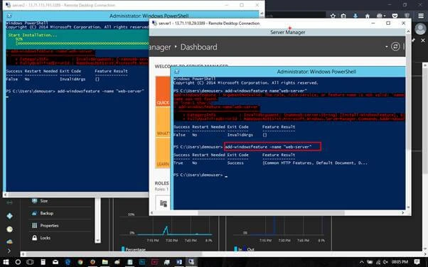Select InvalidArgs exit code in server2 window
428x267 pixels.
pyautogui.click(x=73, y=79)
